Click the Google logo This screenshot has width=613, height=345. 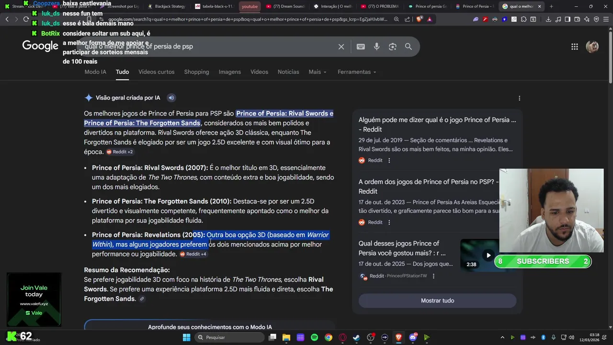click(40, 46)
